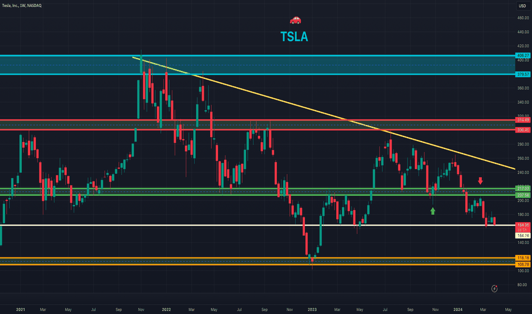Select the red car icon above TSLA
Image resolution: width=532 pixels, height=314 pixels.
tap(295, 21)
